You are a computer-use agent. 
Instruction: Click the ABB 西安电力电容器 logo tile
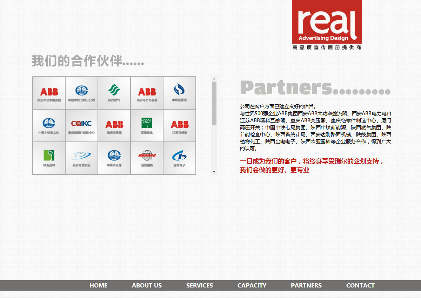click(147, 93)
